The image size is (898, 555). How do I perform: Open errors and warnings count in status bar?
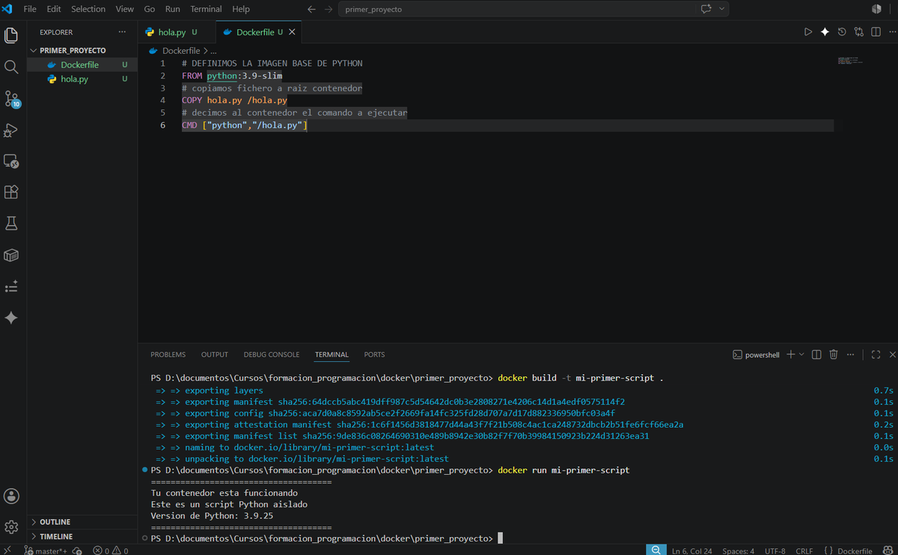110,551
